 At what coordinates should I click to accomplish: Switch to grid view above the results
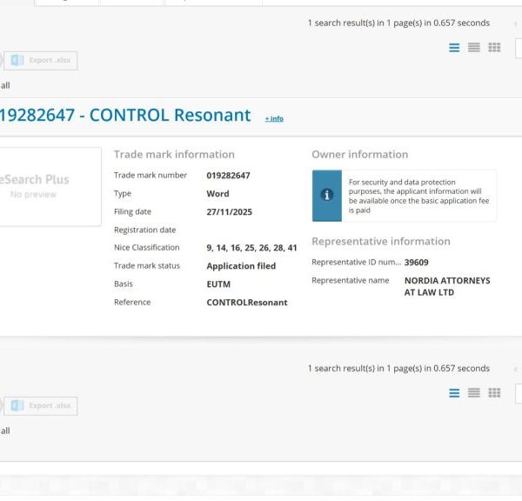pyautogui.click(x=494, y=48)
